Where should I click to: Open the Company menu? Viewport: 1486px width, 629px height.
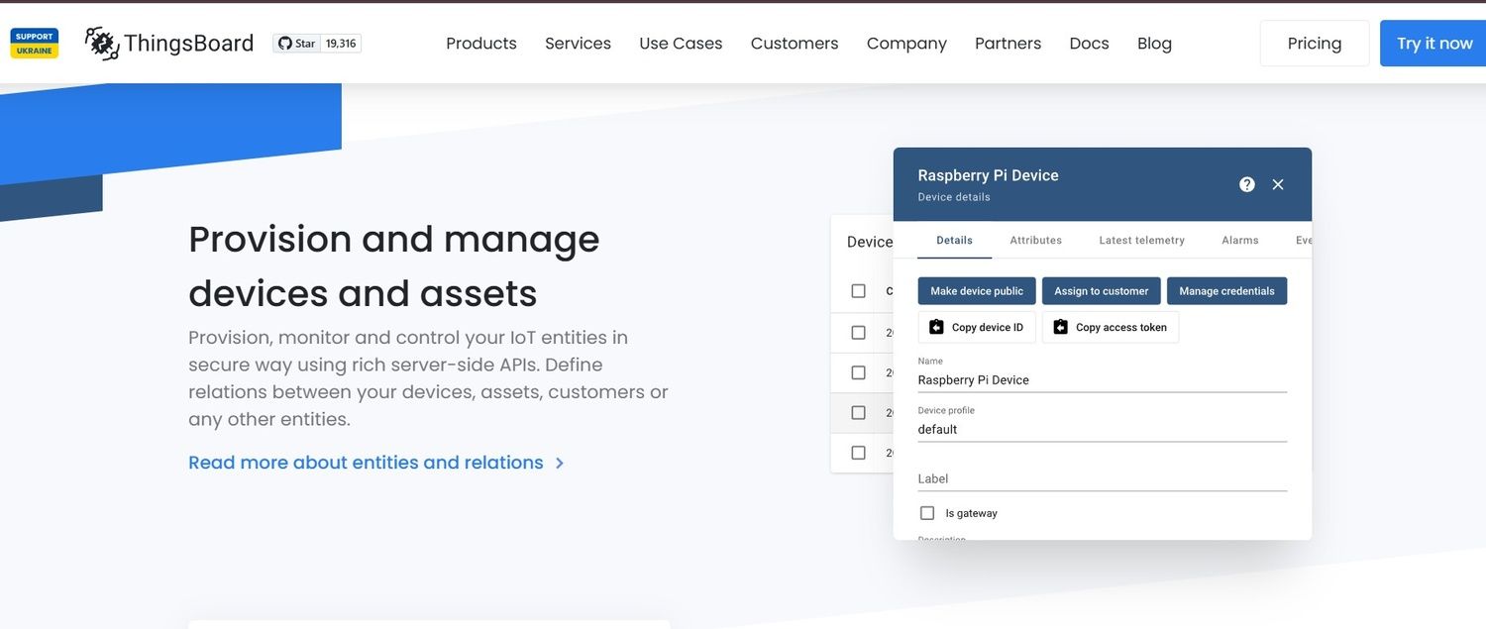pos(906,44)
